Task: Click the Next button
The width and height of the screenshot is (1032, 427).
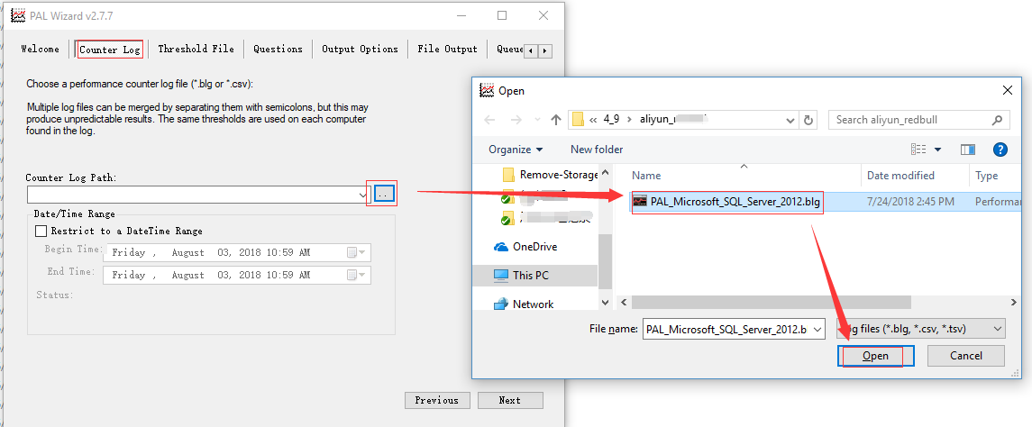Action: (510, 400)
